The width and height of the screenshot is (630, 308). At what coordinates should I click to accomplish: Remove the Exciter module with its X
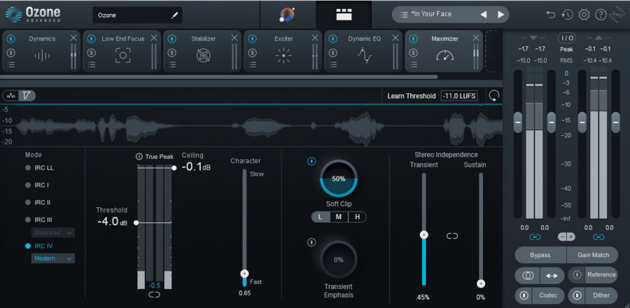315,38
